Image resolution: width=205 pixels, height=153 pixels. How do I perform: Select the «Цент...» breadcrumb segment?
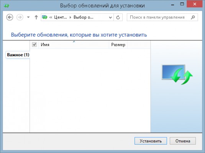coord(61,17)
